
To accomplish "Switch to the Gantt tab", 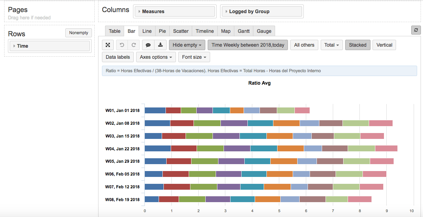I will click(243, 31).
